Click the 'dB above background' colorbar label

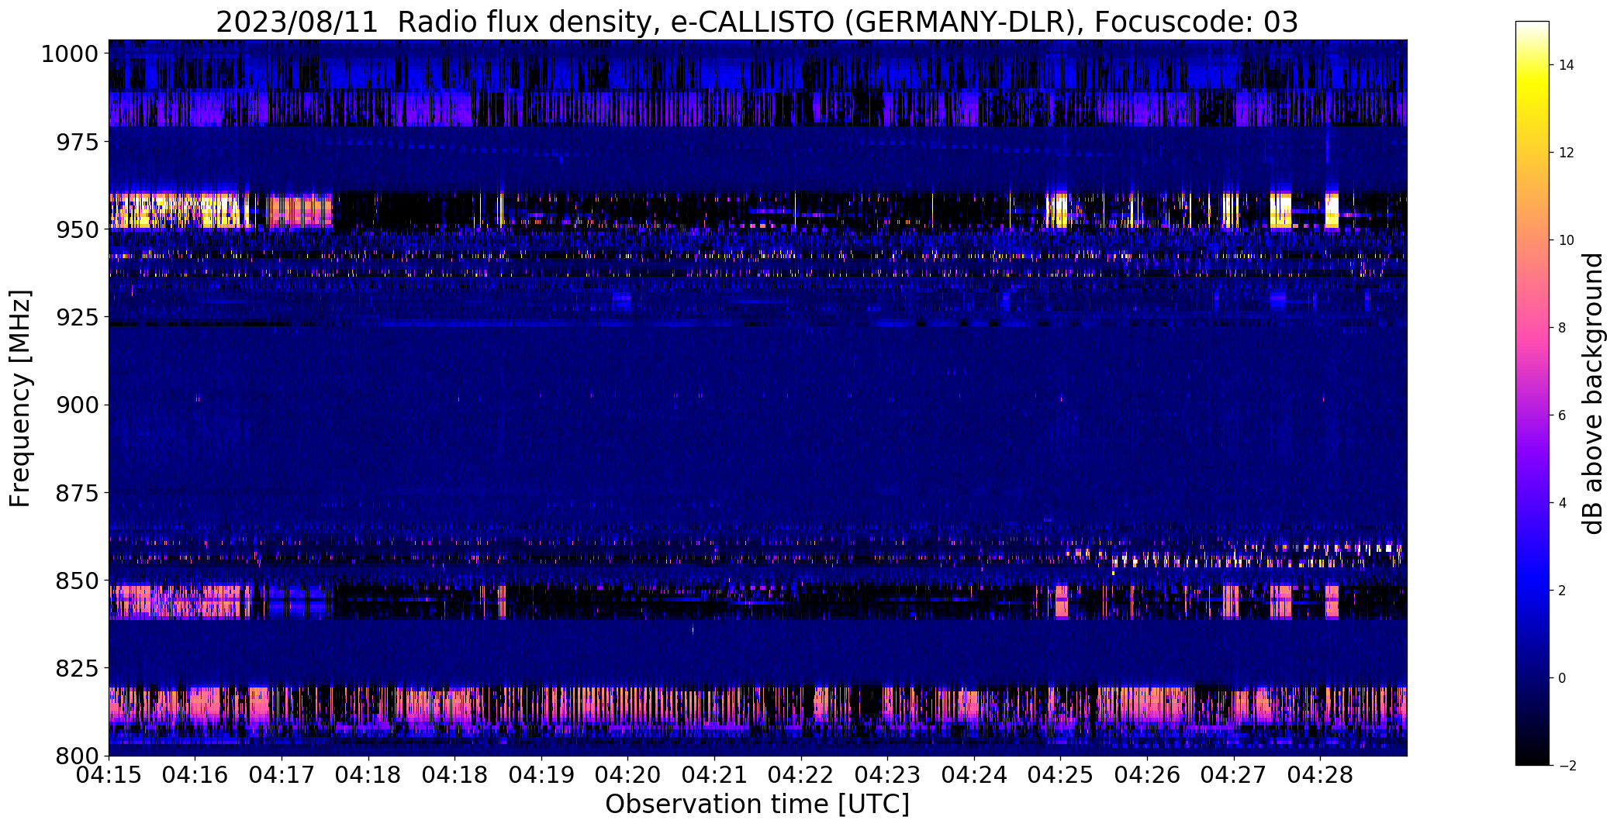click(x=1593, y=394)
